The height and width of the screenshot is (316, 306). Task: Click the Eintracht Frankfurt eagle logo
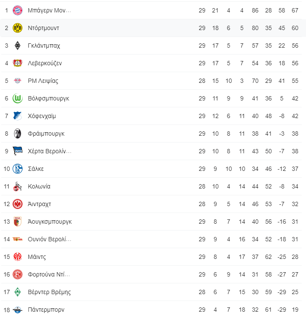18,204
